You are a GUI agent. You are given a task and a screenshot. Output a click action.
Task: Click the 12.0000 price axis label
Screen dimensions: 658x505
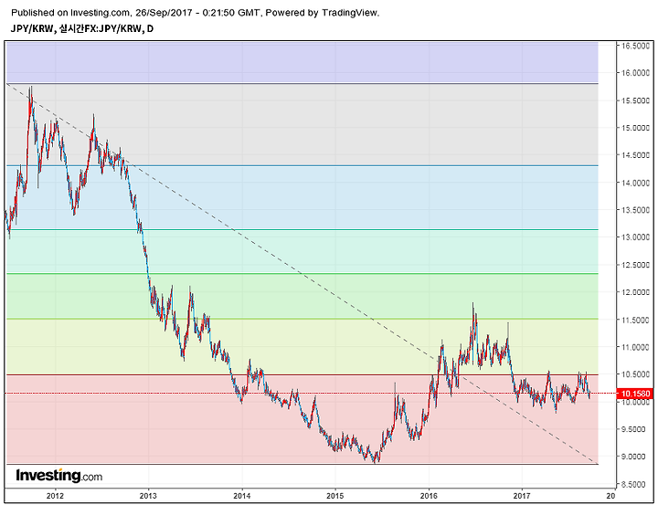point(636,292)
